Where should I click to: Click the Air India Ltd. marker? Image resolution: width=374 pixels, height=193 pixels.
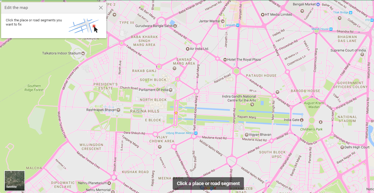pyautogui.click(x=188, y=49)
